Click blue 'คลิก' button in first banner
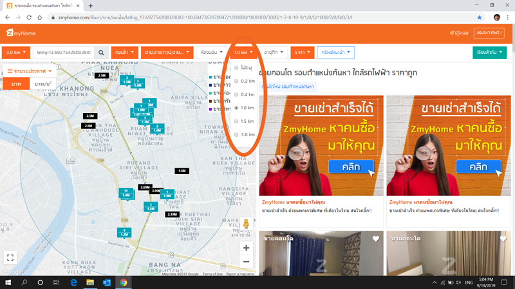Screen dimensions: 515x289 point(351,167)
